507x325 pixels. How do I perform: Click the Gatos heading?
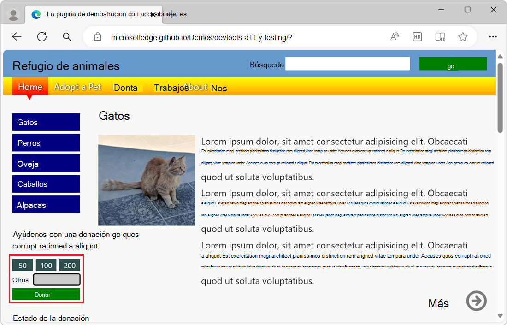point(114,116)
